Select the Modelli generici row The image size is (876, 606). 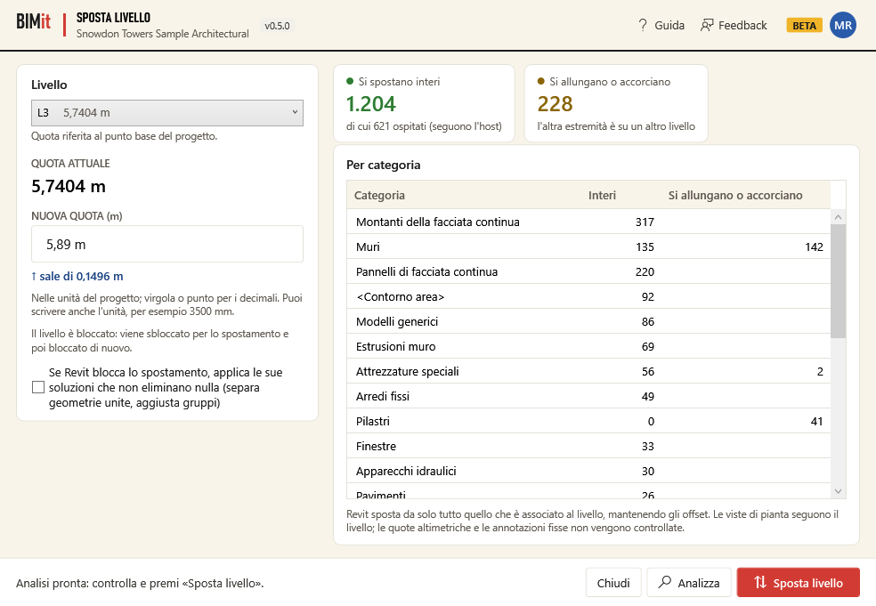588,321
